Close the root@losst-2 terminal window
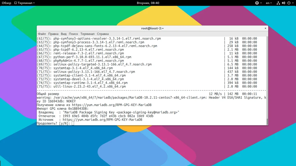296x166 pixels. pyautogui.click(x=265, y=28)
